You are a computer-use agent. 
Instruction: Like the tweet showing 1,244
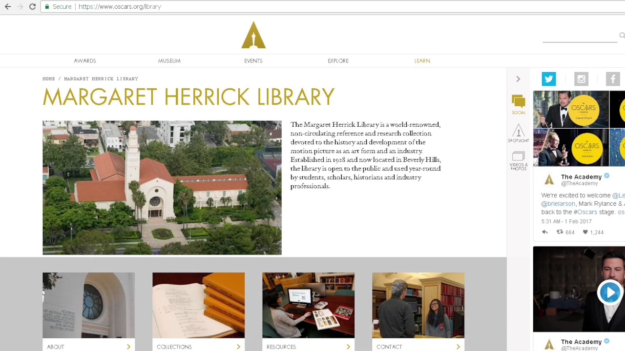(585, 232)
